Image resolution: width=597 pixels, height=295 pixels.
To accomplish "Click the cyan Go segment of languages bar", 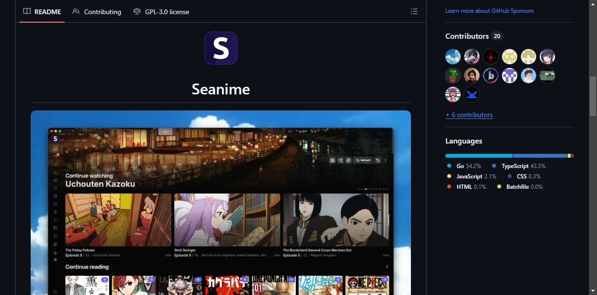I will (x=479, y=156).
